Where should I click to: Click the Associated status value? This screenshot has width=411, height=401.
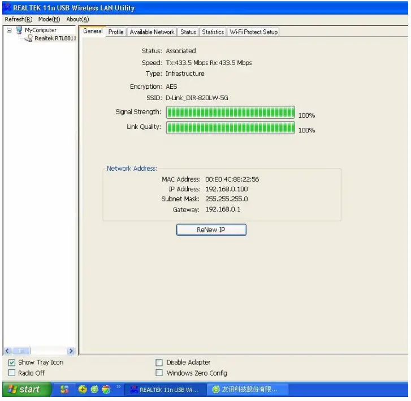pos(181,51)
